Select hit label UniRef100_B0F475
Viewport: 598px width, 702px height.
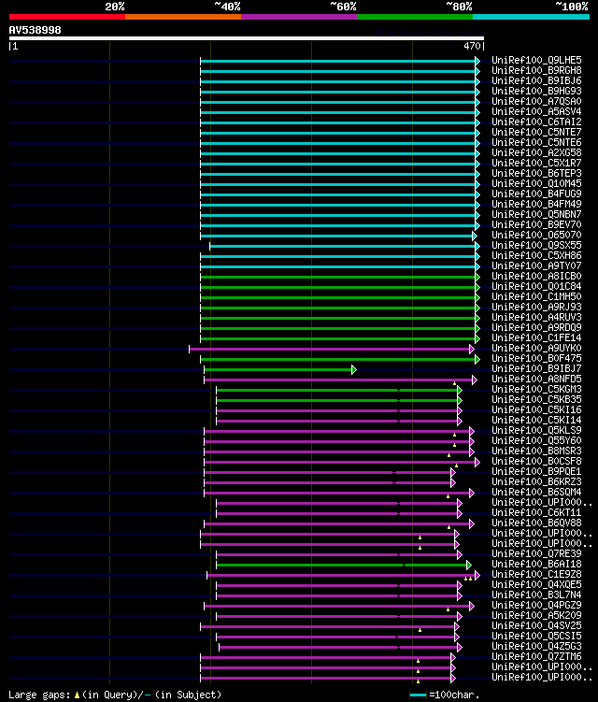click(536, 359)
